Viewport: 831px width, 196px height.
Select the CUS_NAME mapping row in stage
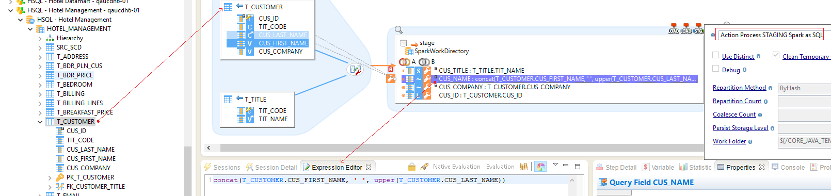tap(550, 79)
